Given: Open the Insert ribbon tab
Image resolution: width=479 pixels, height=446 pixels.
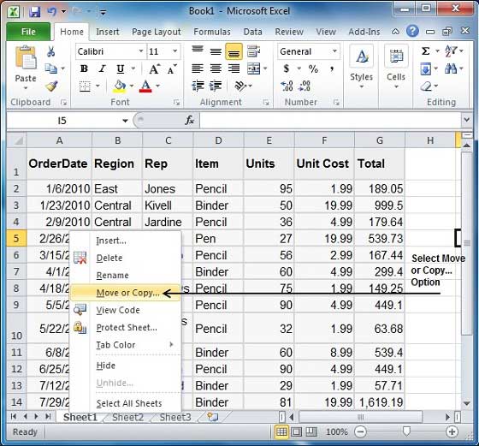Looking at the screenshot, I should (x=108, y=32).
